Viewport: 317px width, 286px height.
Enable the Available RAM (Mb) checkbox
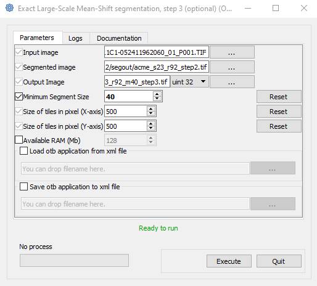pyautogui.click(x=19, y=140)
